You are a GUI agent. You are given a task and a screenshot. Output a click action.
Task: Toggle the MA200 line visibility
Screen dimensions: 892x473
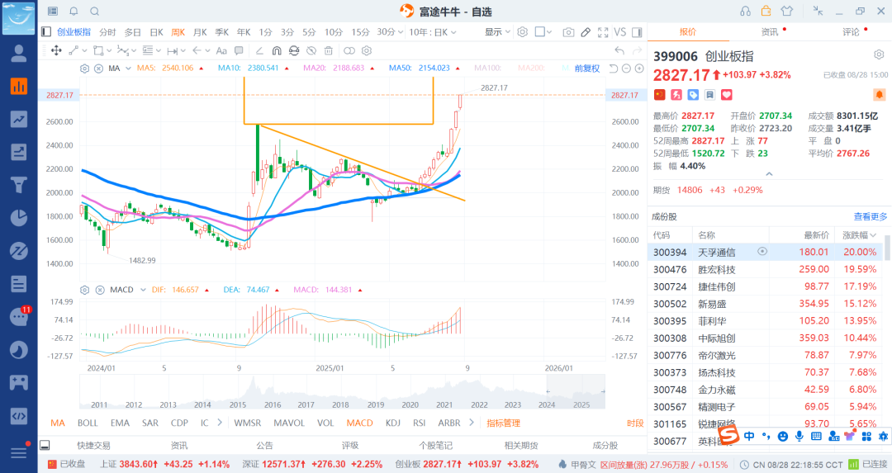pyautogui.click(x=531, y=69)
